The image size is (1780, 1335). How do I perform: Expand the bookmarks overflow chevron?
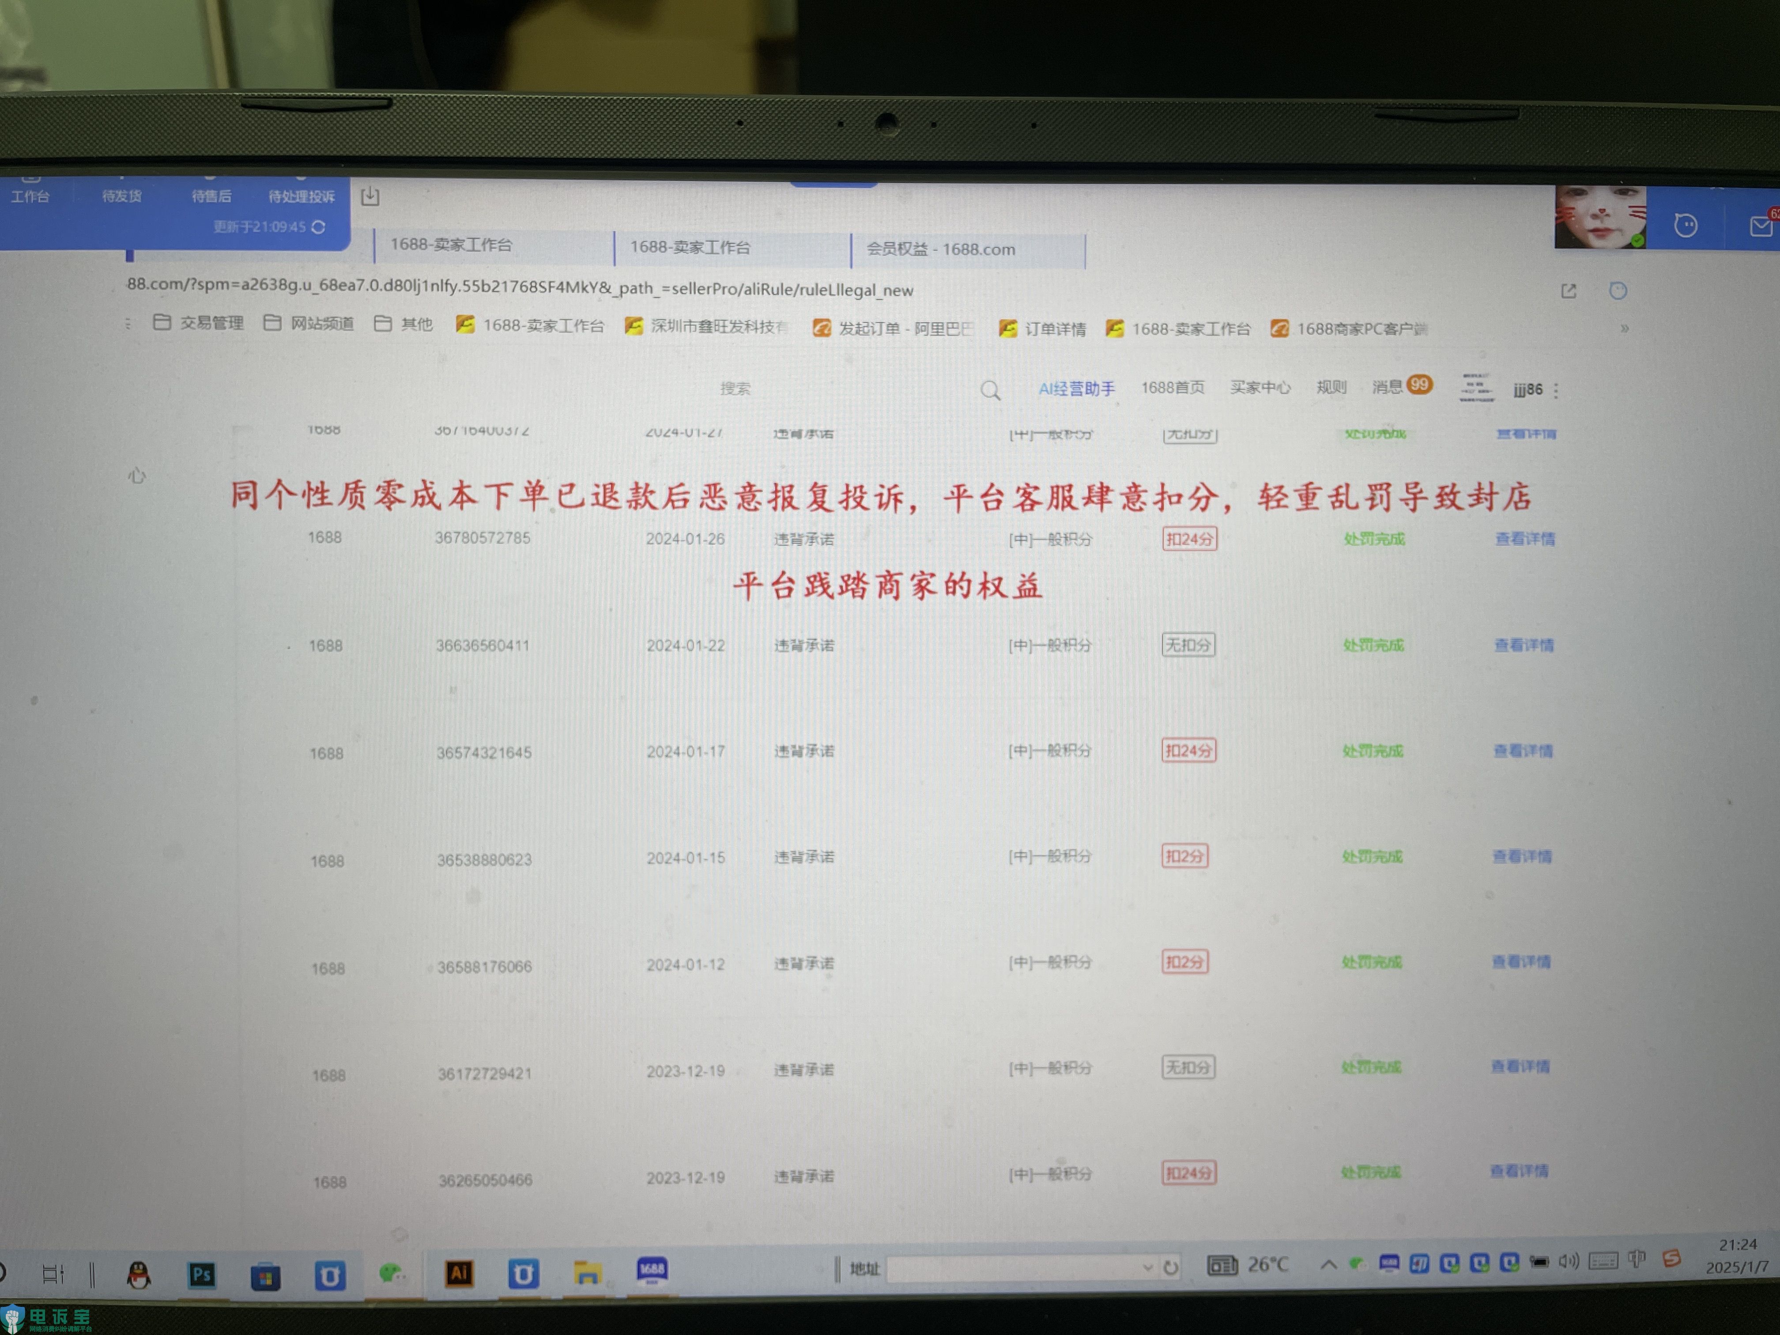click(x=1625, y=328)
